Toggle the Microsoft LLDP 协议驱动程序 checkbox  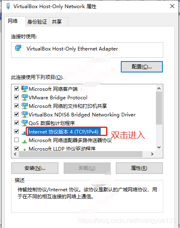17,149
